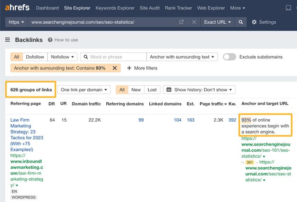Image resolution: width=297 pixels, height=202 pixels.
Task: Sort by DR column
Action: tap(51, 104)
